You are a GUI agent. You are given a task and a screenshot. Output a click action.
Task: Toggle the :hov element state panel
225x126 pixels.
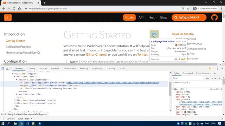207,78
